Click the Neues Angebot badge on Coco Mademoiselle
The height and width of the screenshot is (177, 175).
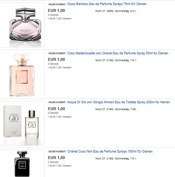tap(57, 53)
